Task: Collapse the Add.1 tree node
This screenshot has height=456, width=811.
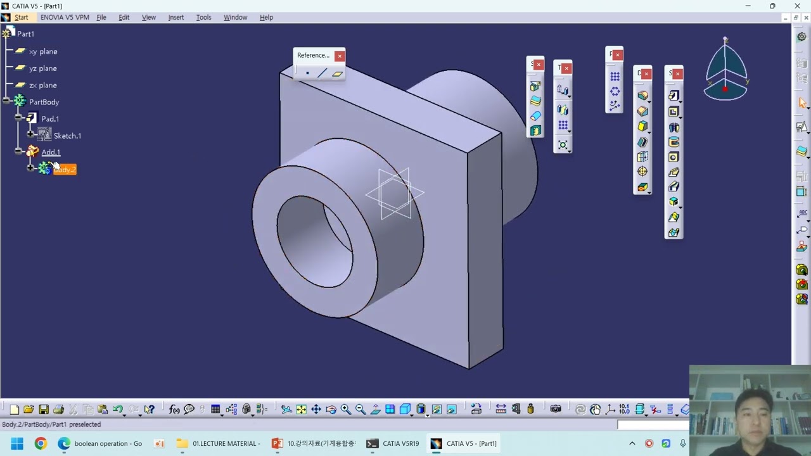Action: [18, 151]
